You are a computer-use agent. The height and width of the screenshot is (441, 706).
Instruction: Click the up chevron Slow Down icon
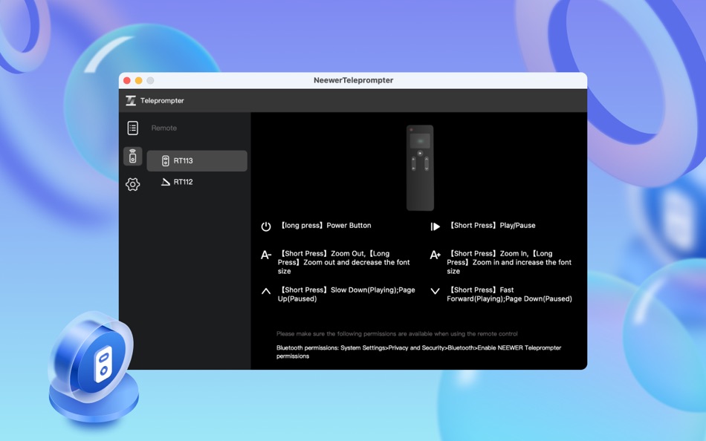pos(265,290)
